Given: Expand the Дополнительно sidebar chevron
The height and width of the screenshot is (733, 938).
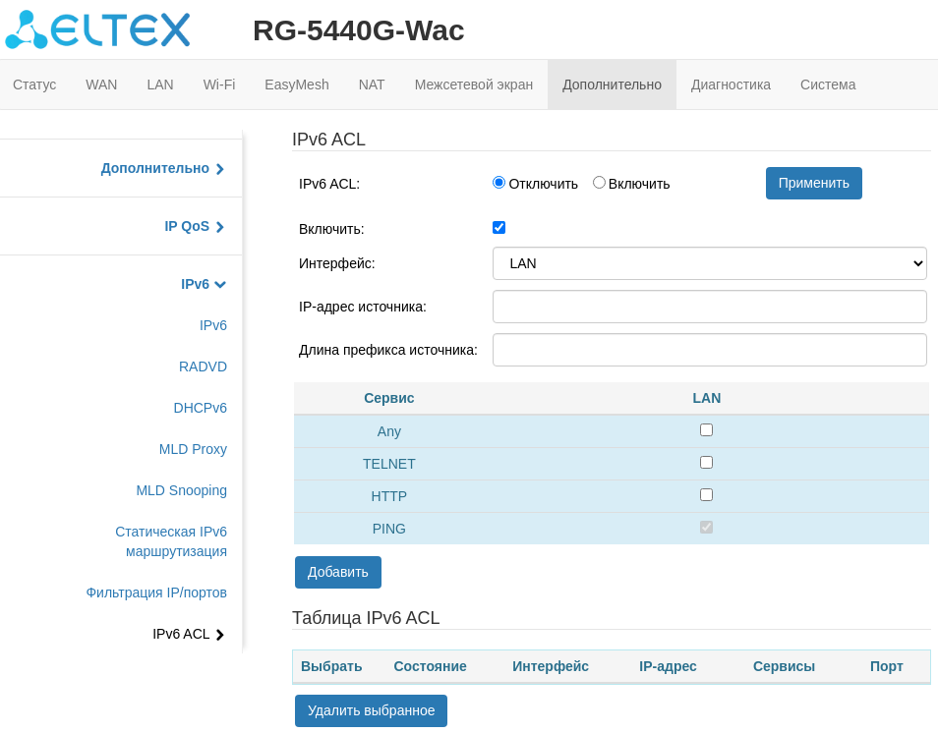Looking at the screenshot, I should 219,169.
